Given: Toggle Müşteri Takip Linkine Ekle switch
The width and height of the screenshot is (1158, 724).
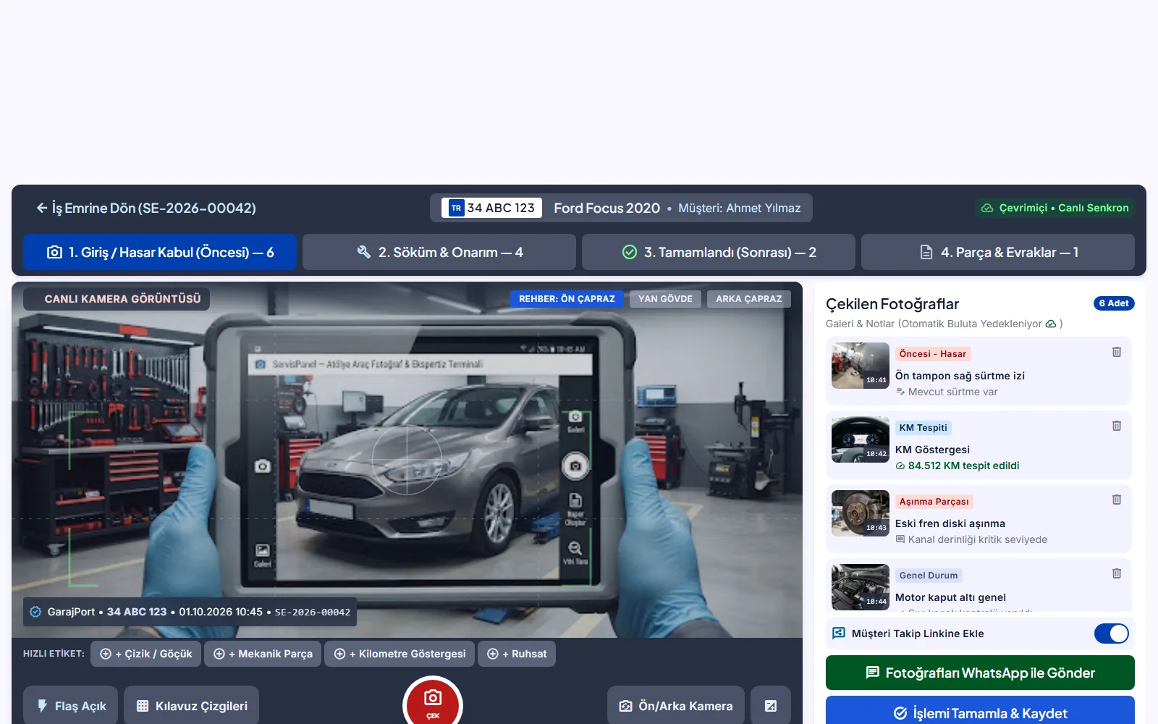Looking at the screenshot, I should (1112, 633).
